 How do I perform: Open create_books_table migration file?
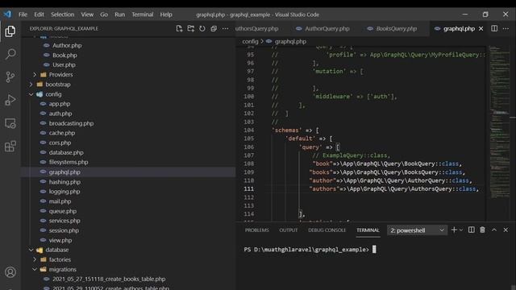[x=109, y=279]
